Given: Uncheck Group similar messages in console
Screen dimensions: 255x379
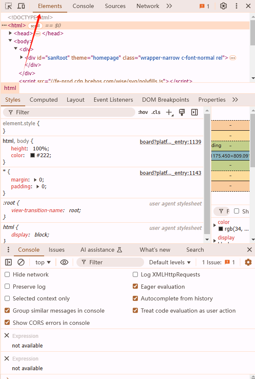Looking at the screenshot, I should 7,311.
